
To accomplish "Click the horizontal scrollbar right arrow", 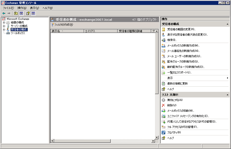I will coord(153,141).
